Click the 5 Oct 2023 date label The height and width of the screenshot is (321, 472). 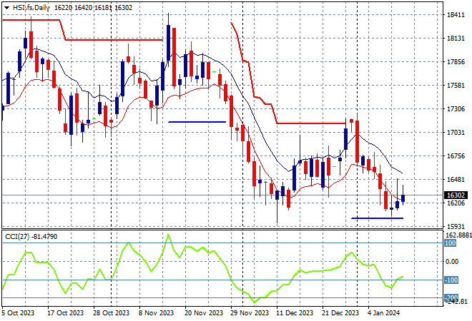18,312
